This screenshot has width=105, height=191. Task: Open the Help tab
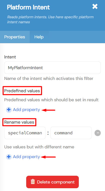(39, 37)
